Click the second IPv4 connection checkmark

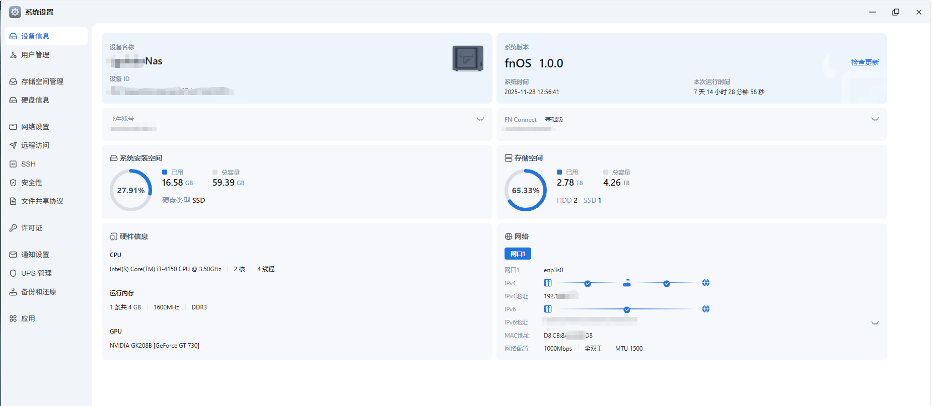click(667, 284)
